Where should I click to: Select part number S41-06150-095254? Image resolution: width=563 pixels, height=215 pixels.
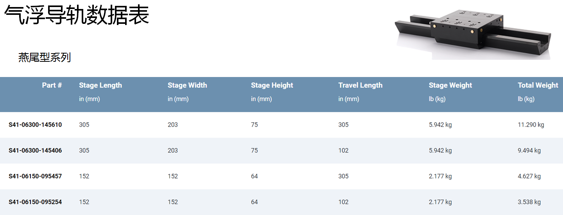tap(35, 202)
